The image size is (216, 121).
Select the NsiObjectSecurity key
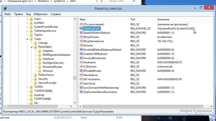tap(53, 63)
